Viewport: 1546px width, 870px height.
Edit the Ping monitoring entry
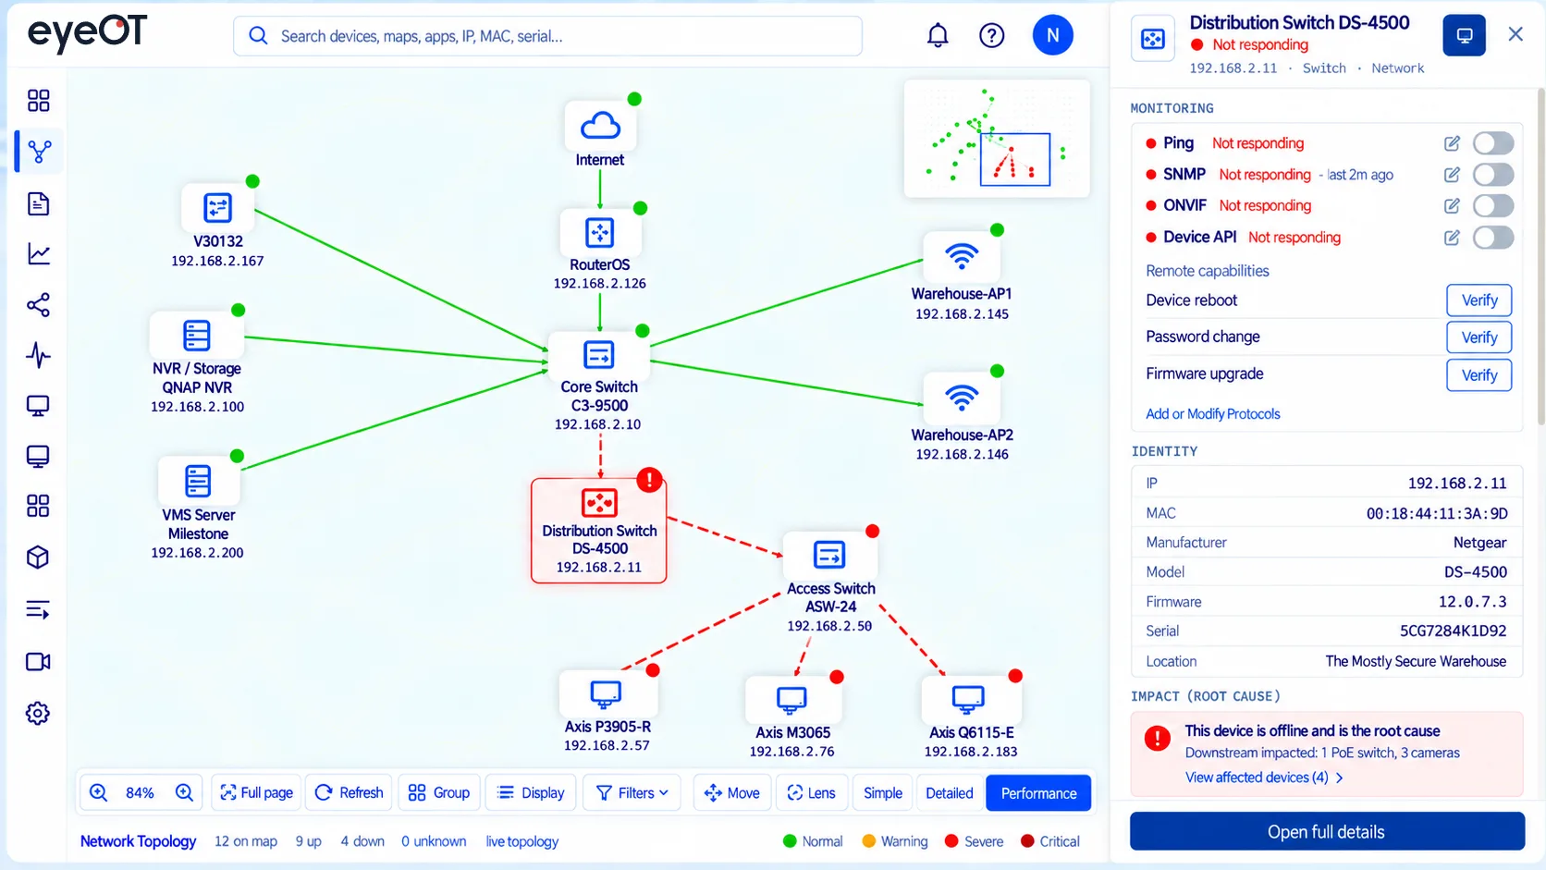(x=1452, y=143)
